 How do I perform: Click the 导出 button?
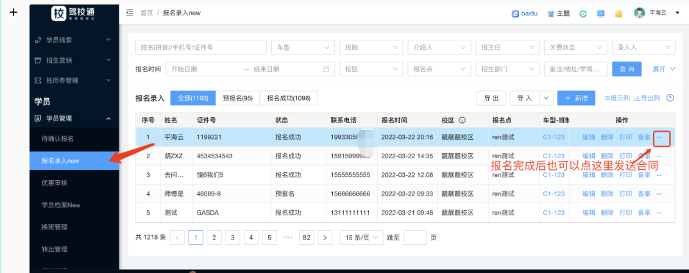tap(491, 98)
